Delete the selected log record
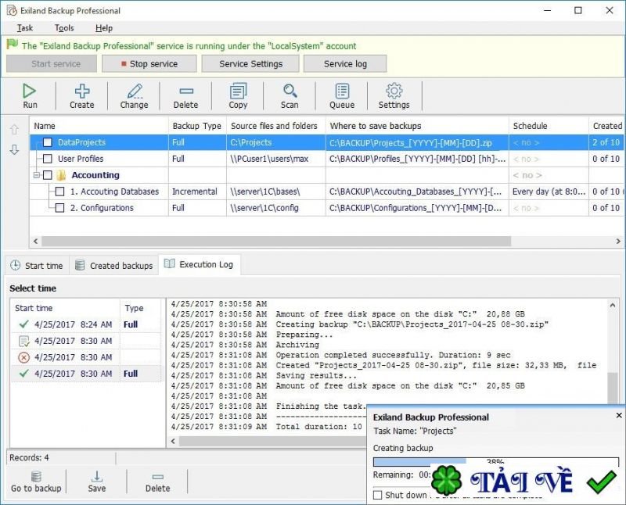Image resolution: width=626 pixels, height=505 pixels. (x=157, y=482)
